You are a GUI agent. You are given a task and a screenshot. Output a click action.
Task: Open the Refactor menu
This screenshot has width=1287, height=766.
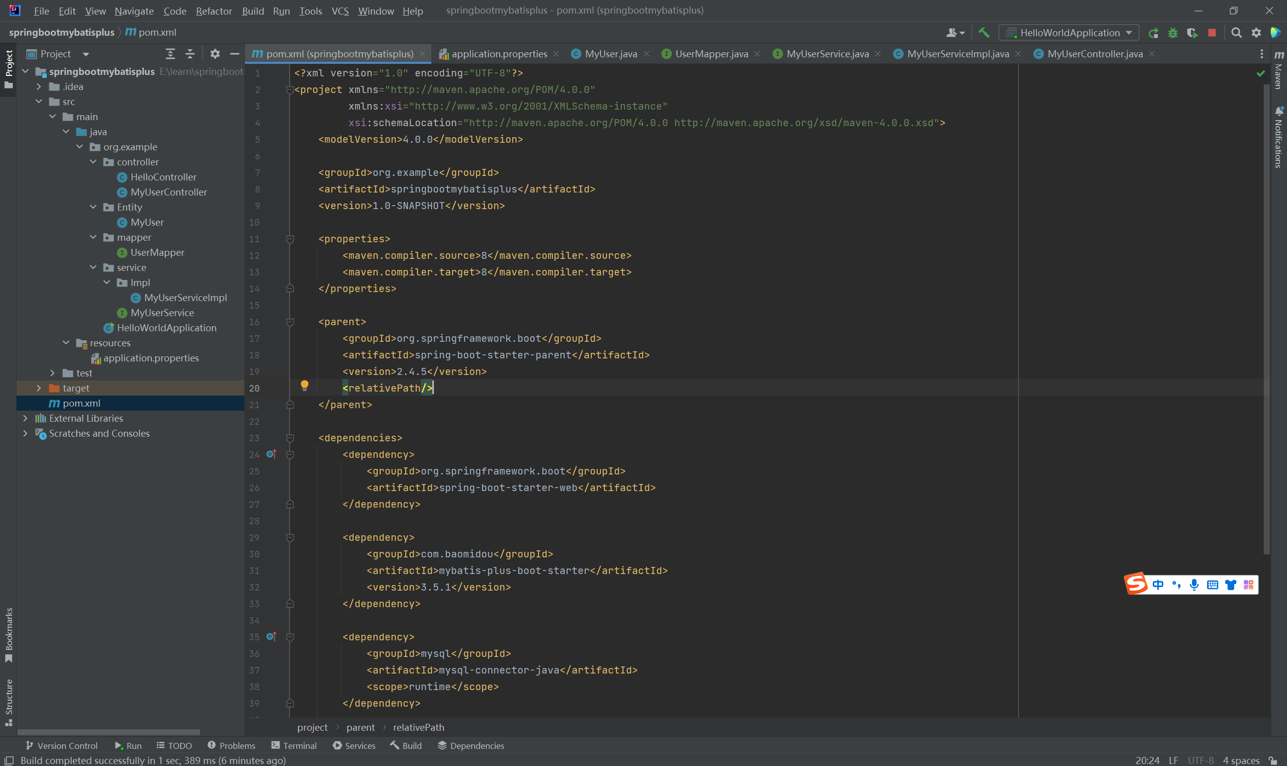214,11
